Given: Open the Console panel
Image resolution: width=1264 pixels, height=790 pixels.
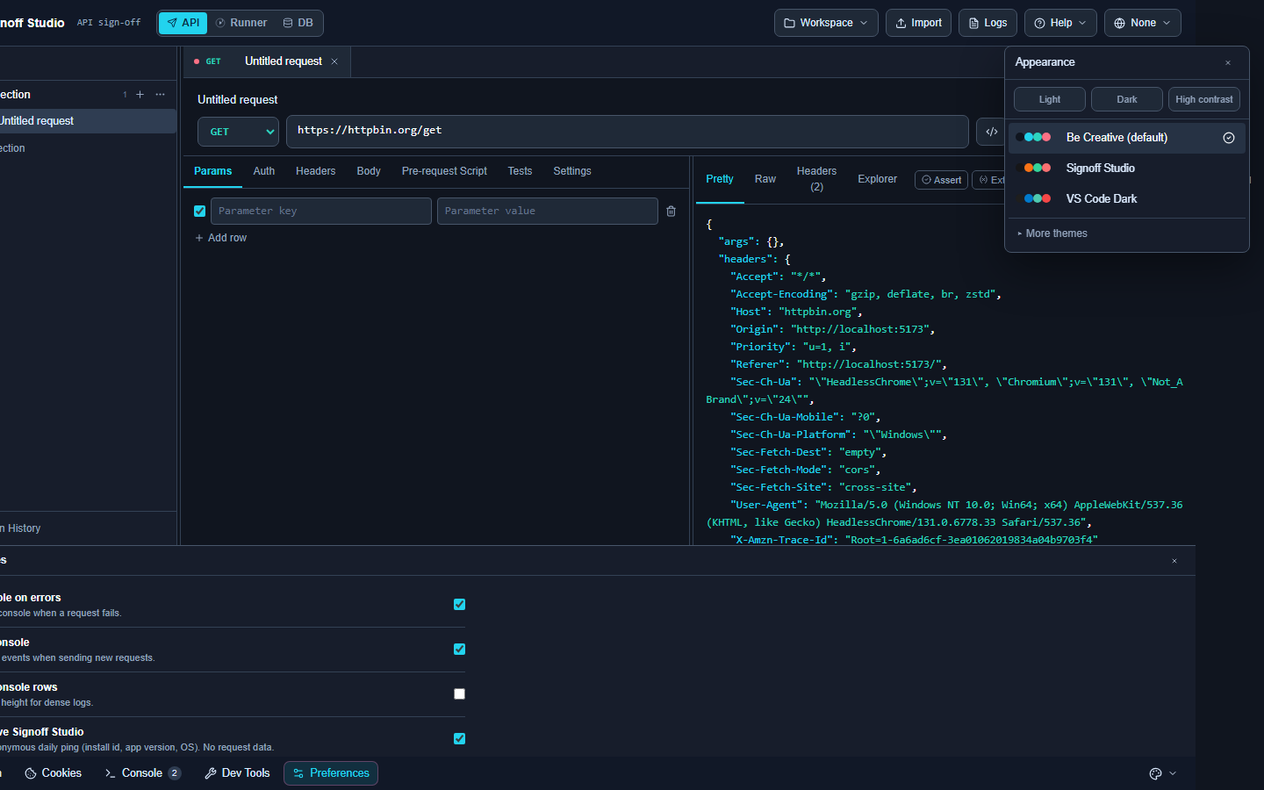Looking at the screenshot, I should click(x=142, y=773).
